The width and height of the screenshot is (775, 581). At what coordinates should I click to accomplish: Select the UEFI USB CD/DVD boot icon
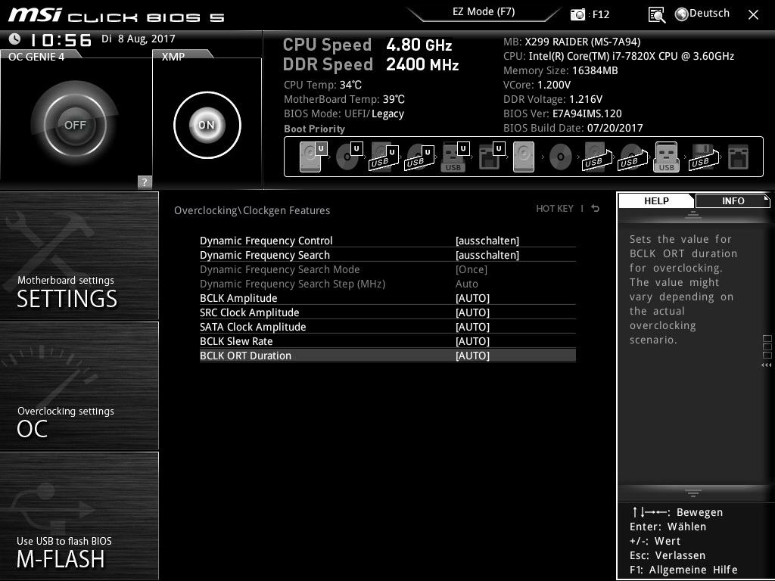pos(419,157)
